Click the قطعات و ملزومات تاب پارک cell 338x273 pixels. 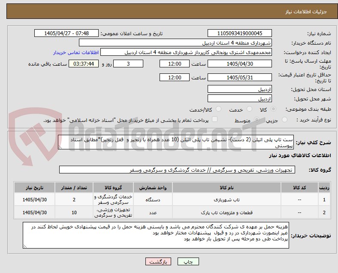(x=226, y=212)
